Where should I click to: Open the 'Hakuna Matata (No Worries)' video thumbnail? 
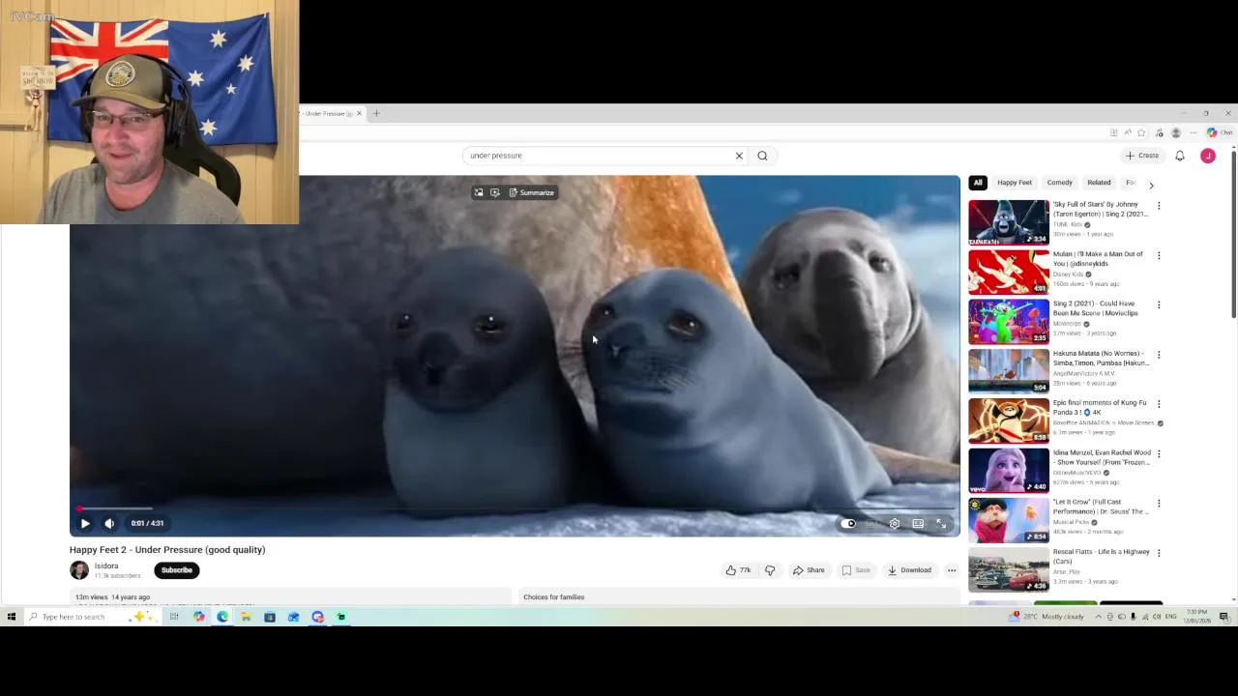click(x=1009, y=371)
